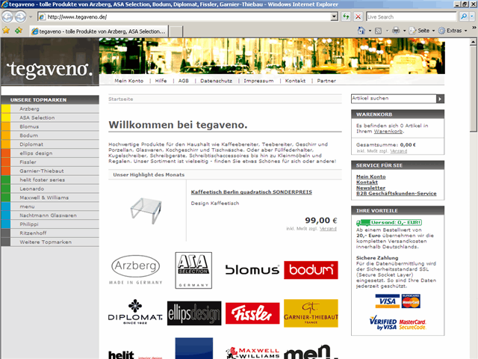Select Leonardo in the Topmarken sidebar
Screen dimensions: 478x359
click(x=50, y=188)
